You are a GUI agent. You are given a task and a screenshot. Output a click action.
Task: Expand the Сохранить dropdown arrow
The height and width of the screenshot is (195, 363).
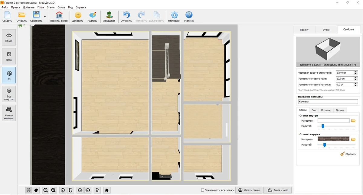45,17
